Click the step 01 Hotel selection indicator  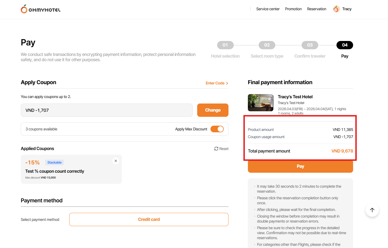click(x=225, y=45)
